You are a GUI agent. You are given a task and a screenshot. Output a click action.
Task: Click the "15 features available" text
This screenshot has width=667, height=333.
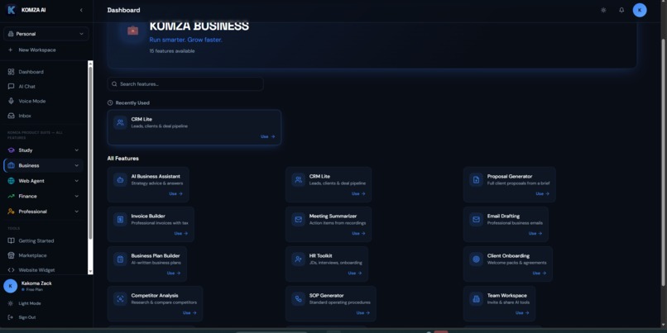coord(172,51)
